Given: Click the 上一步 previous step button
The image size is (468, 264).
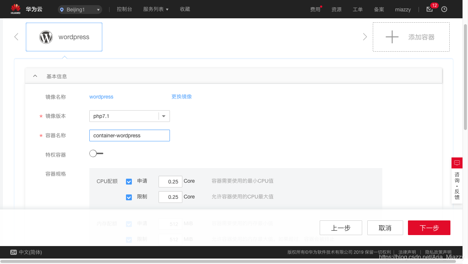Looking at the screenshot, I should (341, 228).
